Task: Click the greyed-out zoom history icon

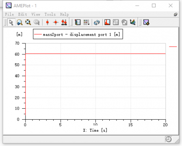Action: 37,22
